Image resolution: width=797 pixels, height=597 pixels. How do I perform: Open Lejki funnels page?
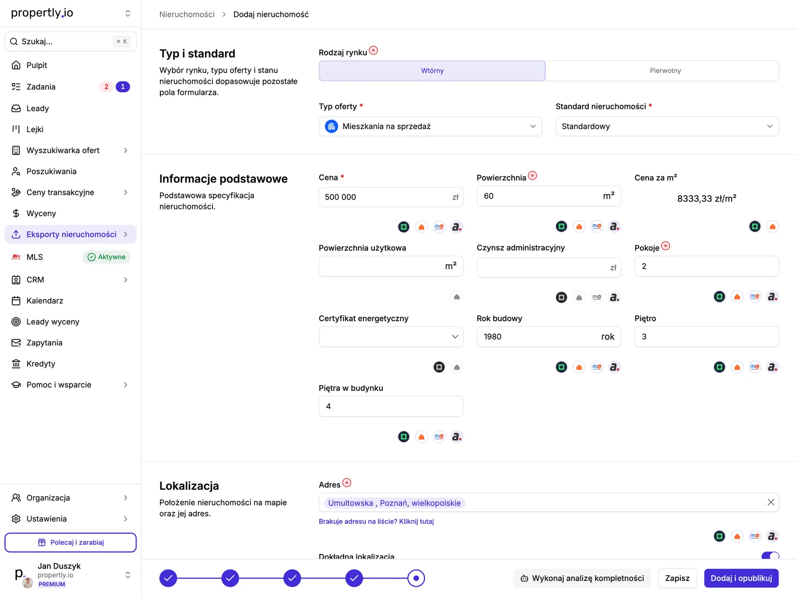[70, 129]
